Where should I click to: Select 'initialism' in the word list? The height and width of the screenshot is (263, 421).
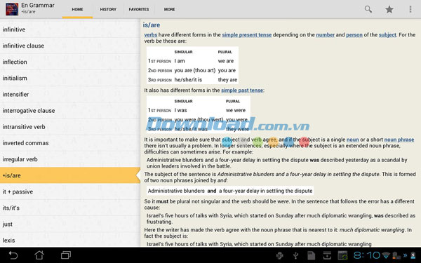coord(70,78)
